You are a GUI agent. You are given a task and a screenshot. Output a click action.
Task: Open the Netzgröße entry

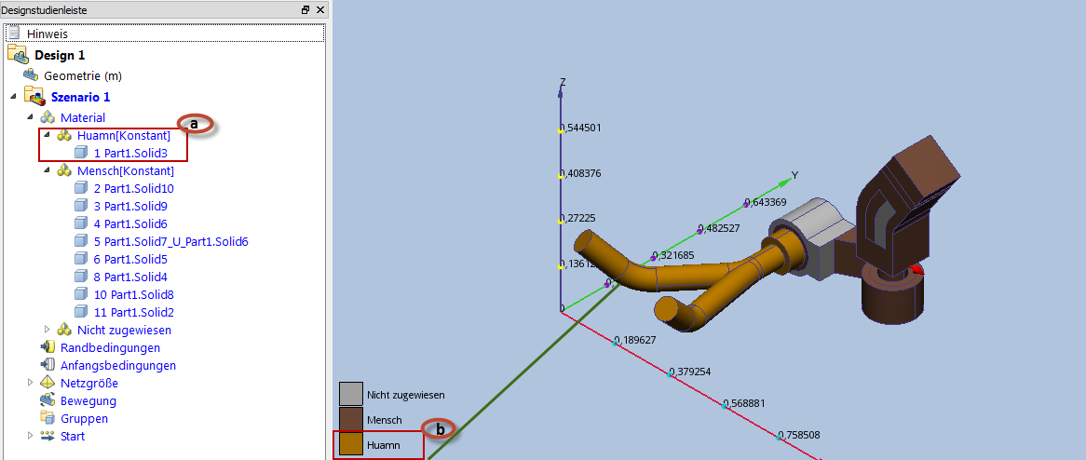(89, 383)
